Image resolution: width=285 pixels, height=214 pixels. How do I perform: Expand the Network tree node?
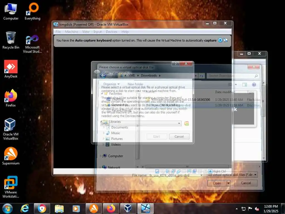(x=101, y=167)
